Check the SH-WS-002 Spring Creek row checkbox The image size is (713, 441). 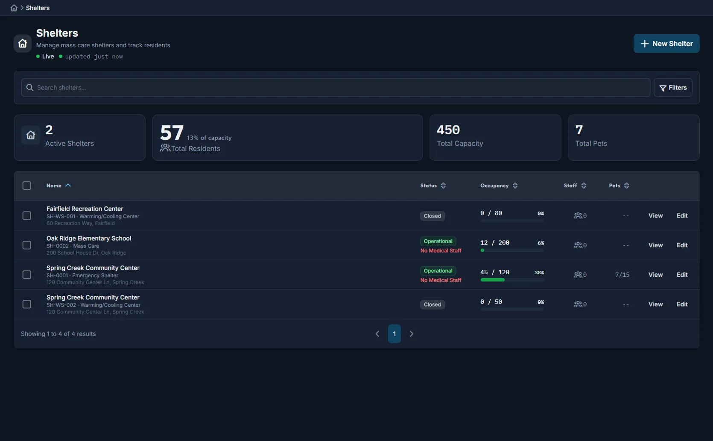[x=27, y=304]
